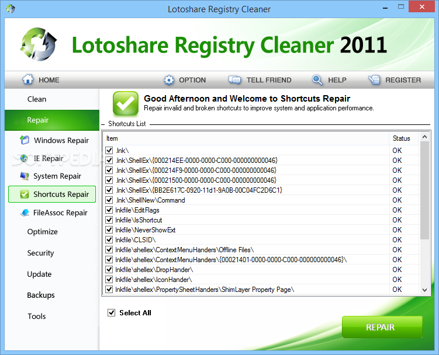The width and height of the screenshot is (439, 355).
Task: Select TELL FRIEND in the toolbar
Action: coord(260,80)
